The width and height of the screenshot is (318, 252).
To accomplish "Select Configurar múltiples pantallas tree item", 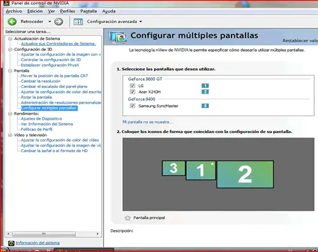I will 48,108.
